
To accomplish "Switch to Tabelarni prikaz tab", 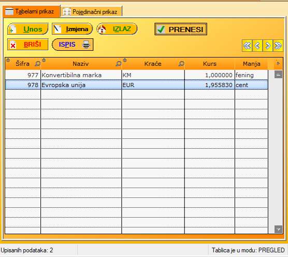I will coord(31,11).
